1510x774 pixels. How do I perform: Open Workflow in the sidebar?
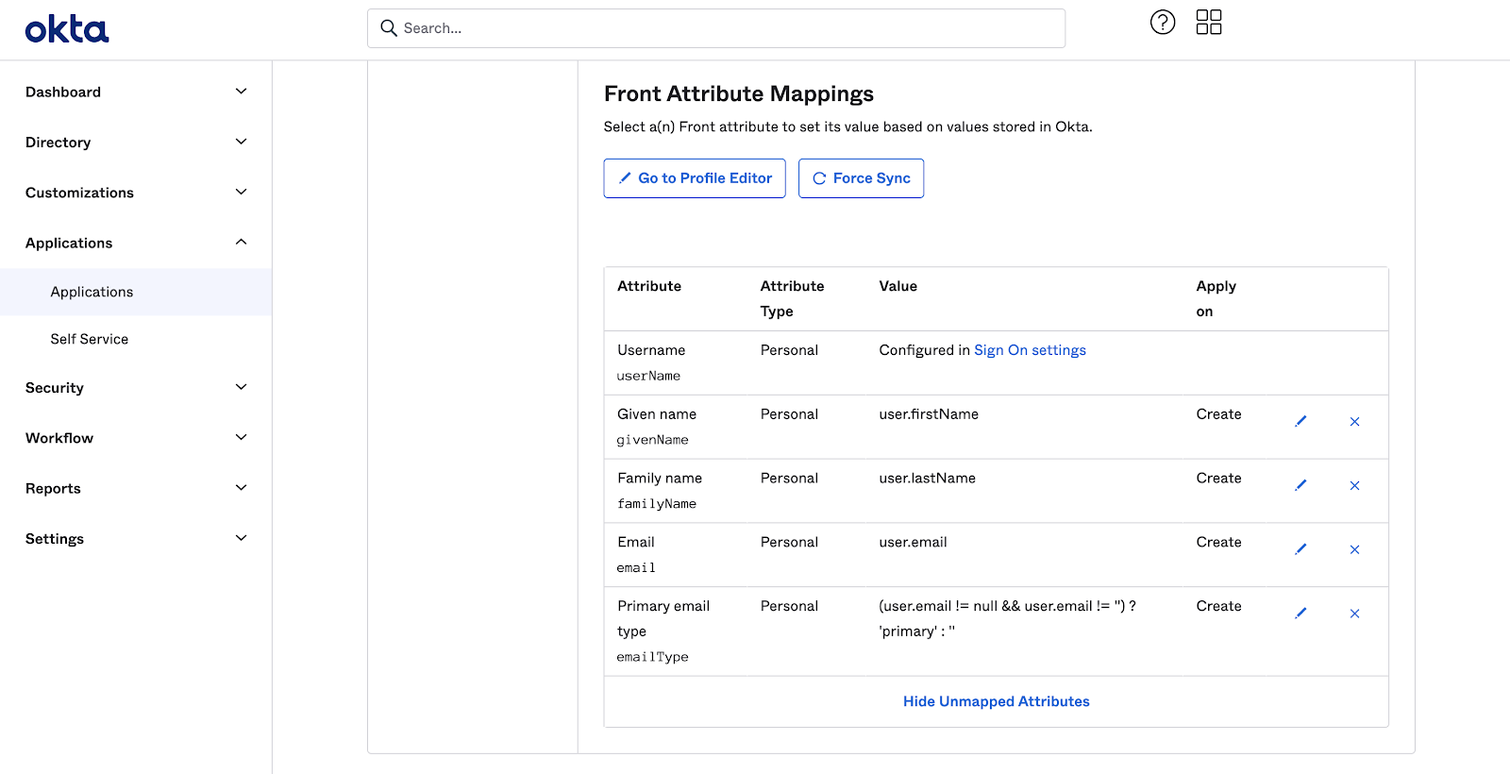click(59, 438)
